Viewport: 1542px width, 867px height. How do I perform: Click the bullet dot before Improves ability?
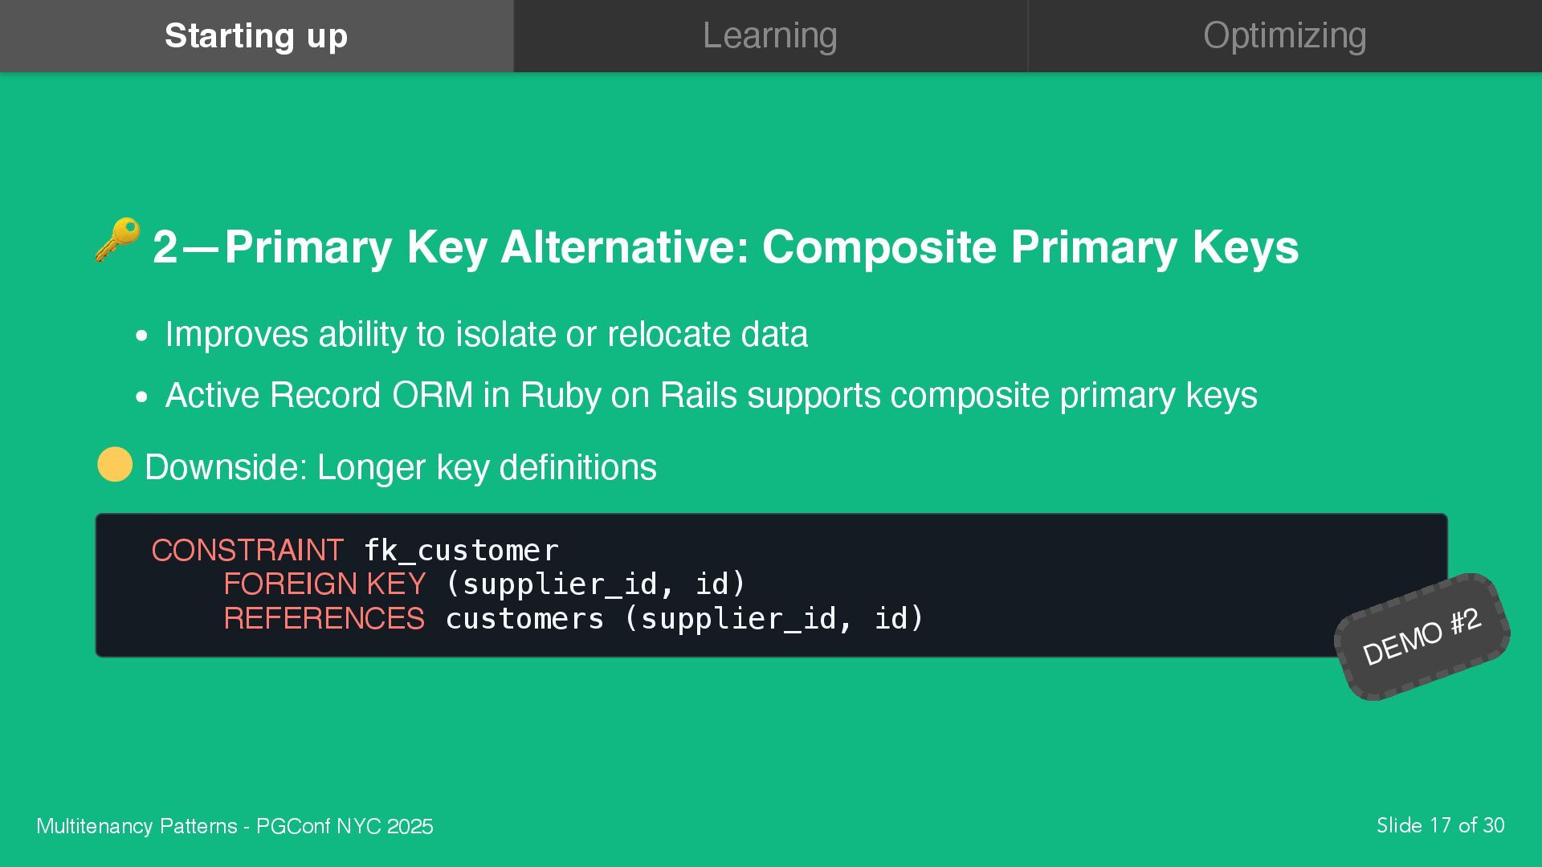pos(142,336)
